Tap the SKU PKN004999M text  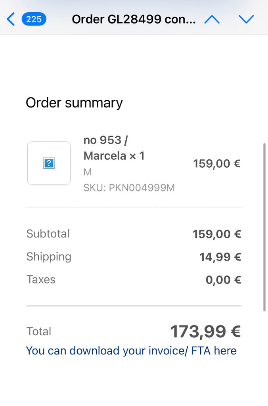[x=129, y=188]
